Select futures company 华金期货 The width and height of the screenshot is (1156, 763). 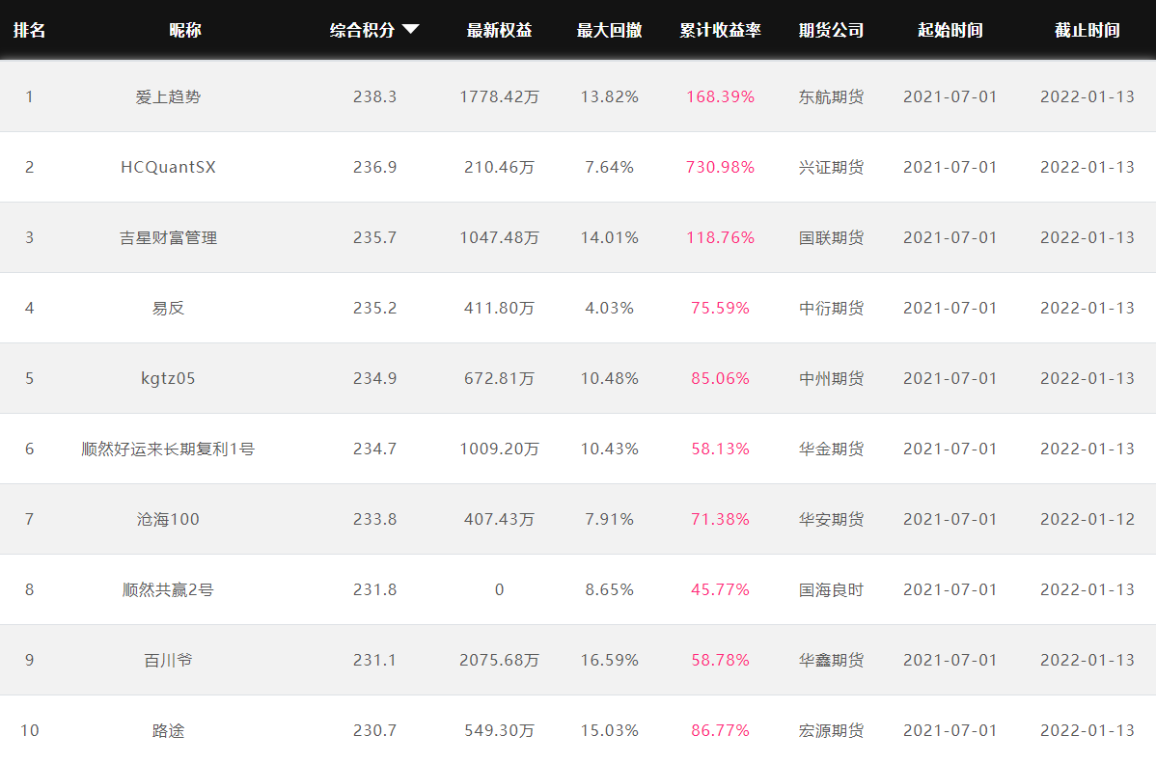(831, 449)
